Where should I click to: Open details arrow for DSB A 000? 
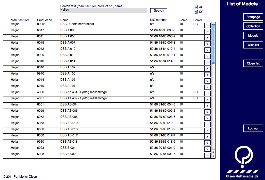click(x=207, y=32)
